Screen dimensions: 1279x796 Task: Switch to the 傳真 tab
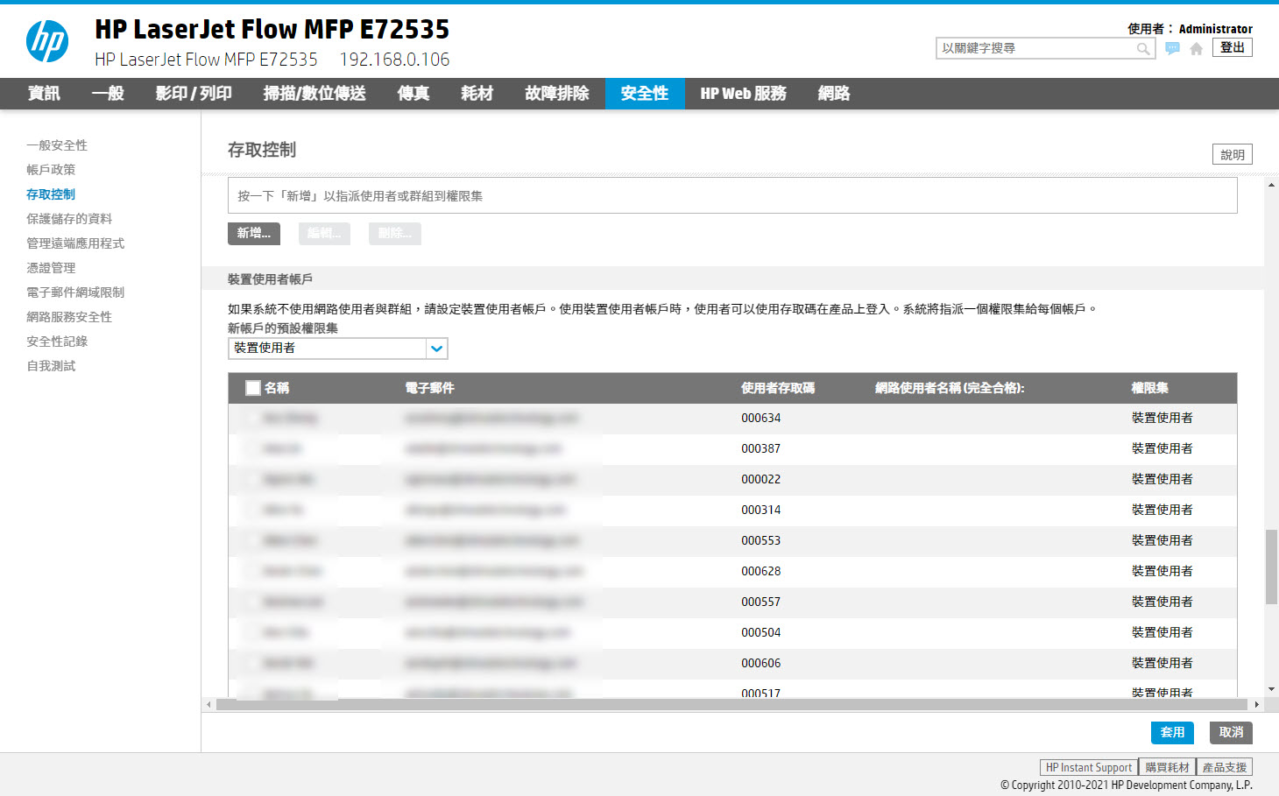(x=412, y=94)
